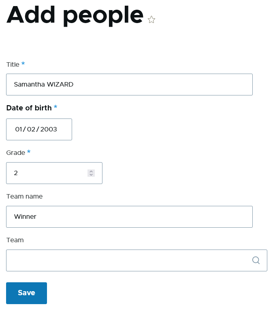Select the second date segment 02
Screen dimensions: 275x311
[31, 129]
